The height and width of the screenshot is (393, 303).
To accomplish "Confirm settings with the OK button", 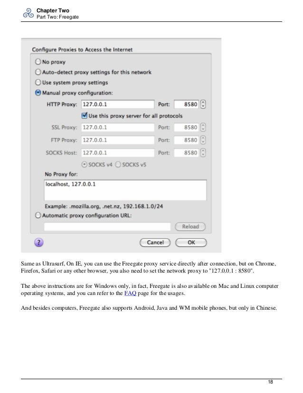I will pyautogui.click(x=191, y=242).
